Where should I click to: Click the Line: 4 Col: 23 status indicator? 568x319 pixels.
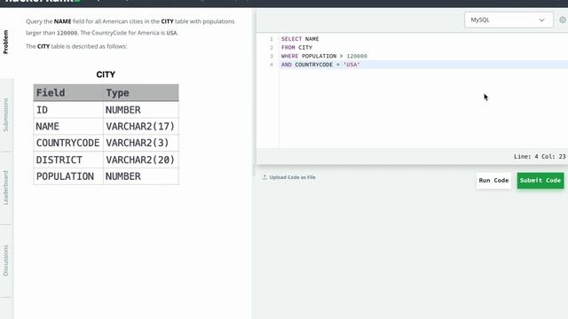coord(540,157)
